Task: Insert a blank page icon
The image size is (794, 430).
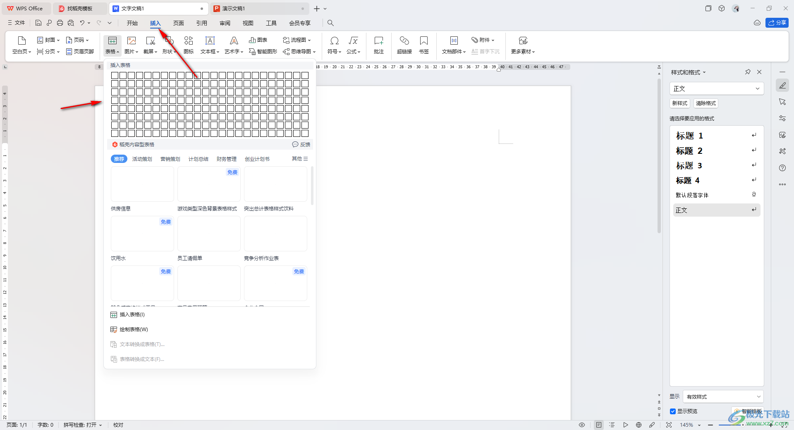Action: point(22,45)
